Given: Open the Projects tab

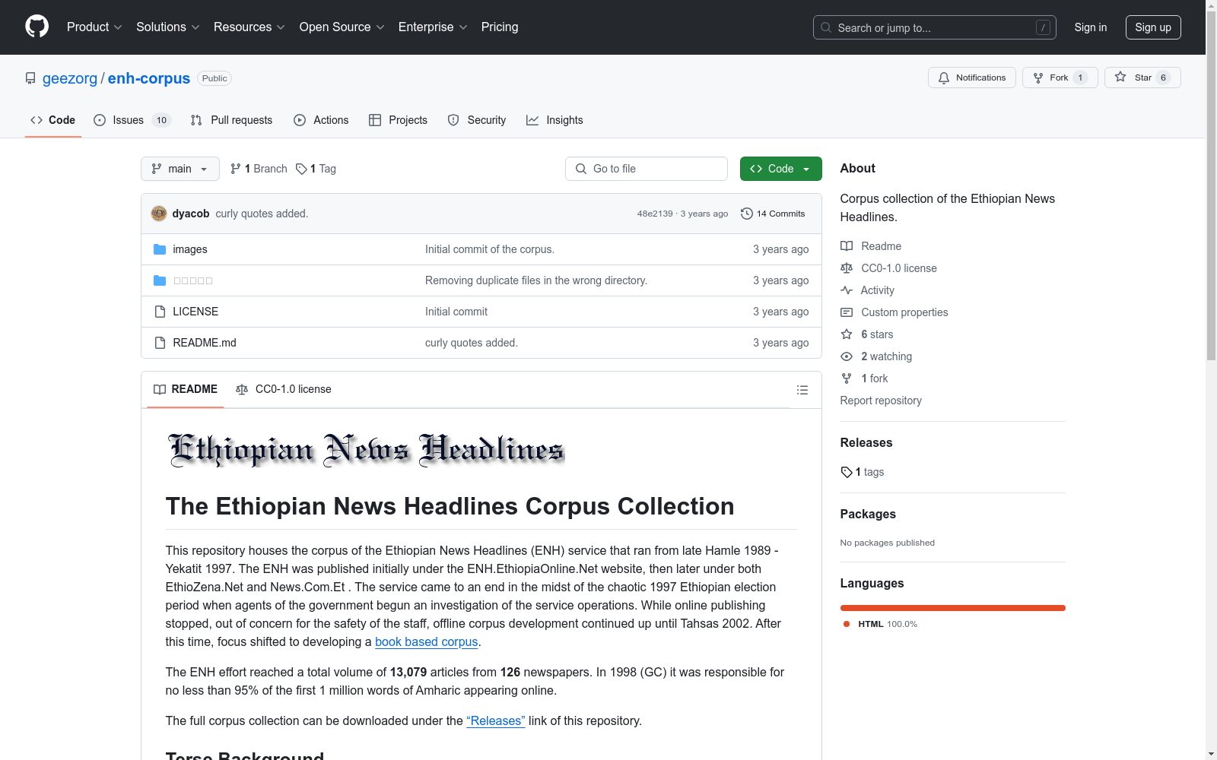Looking at the screenshot, I should point(398,120).
